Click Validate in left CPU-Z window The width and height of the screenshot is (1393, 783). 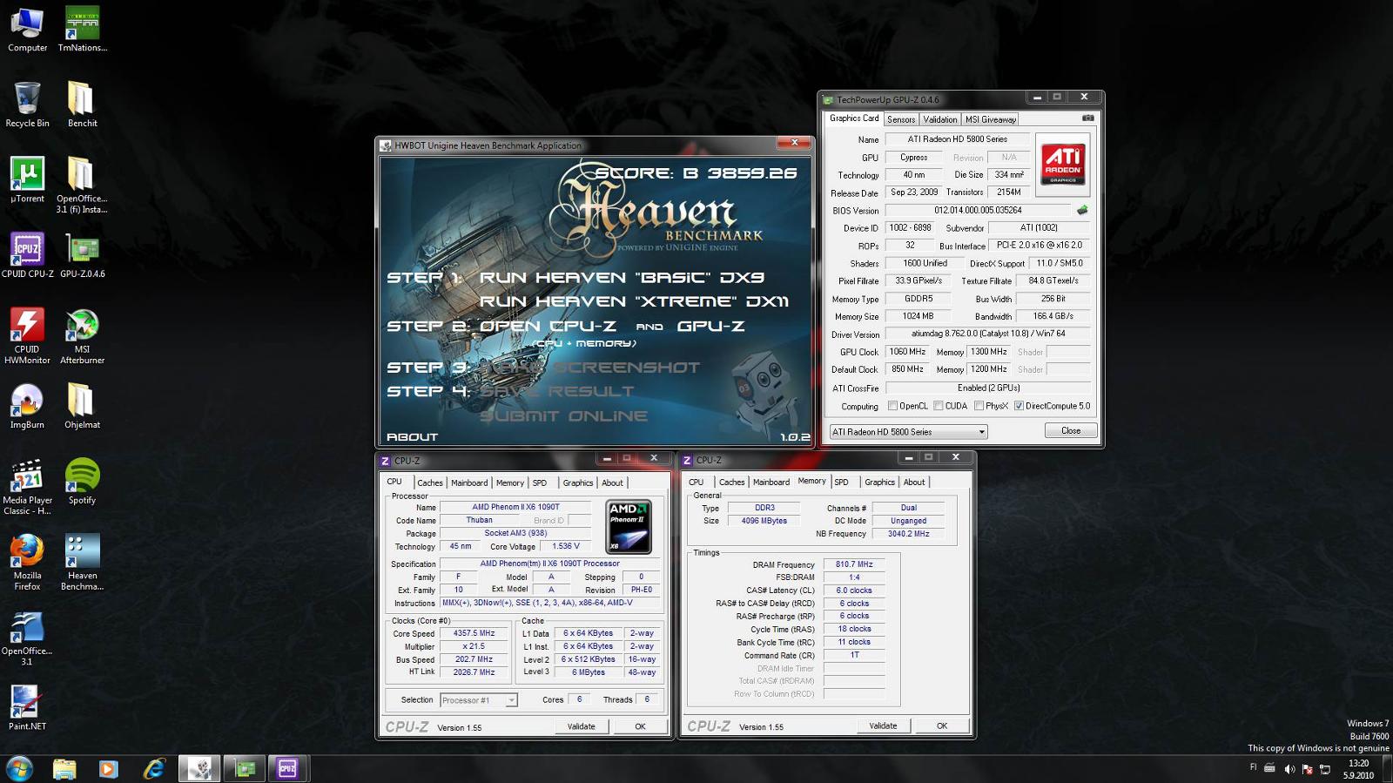point(582,726)
